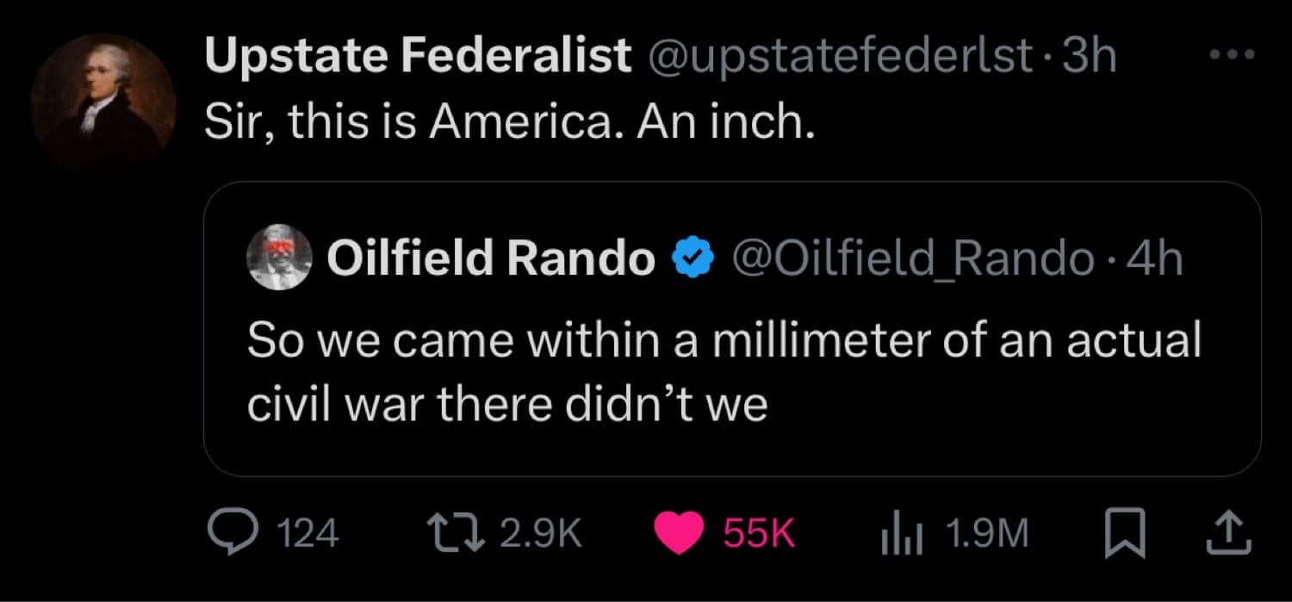
Task: Open Upstate Federalist's profile picture
Action: pos(103,105)
